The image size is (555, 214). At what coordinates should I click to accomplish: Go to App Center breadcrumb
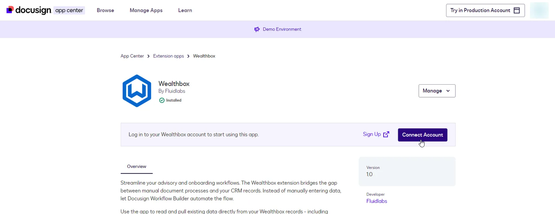[132, 56]
